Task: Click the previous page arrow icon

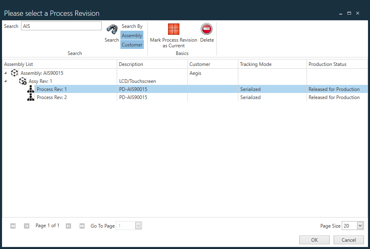Action: pos(26,226)
